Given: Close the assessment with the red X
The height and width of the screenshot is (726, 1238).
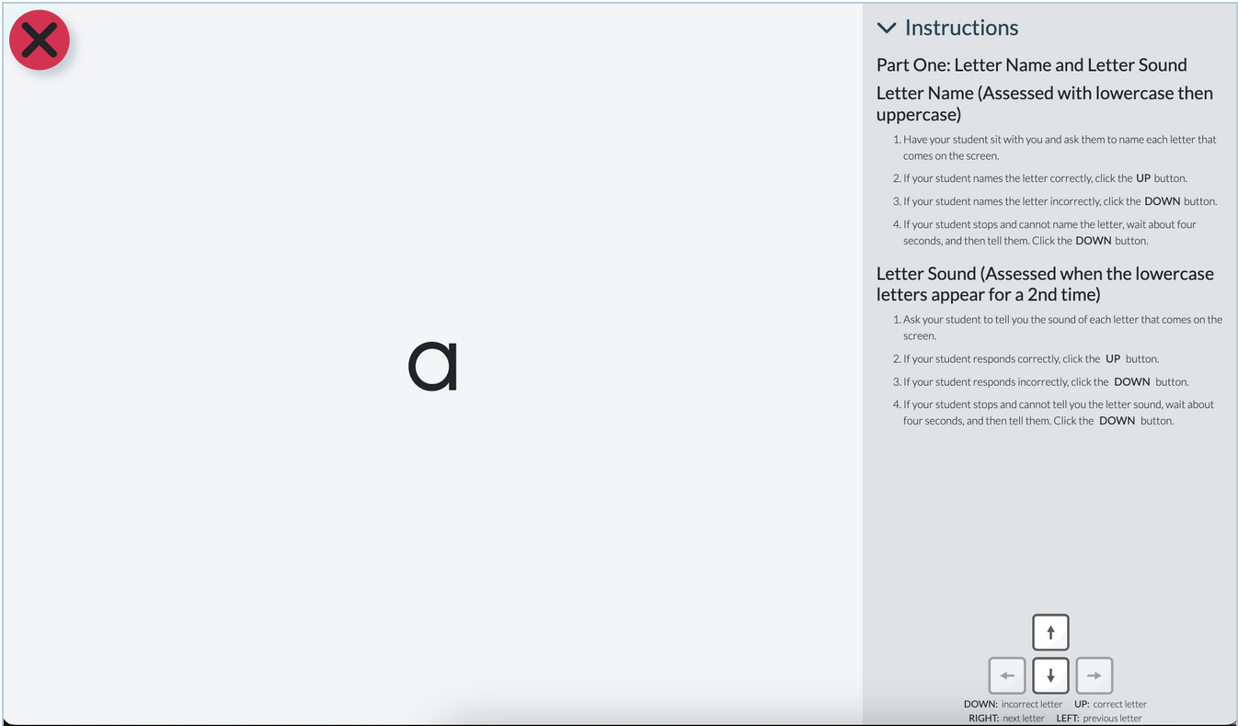Looking at the screenshot, I should 40,40.
